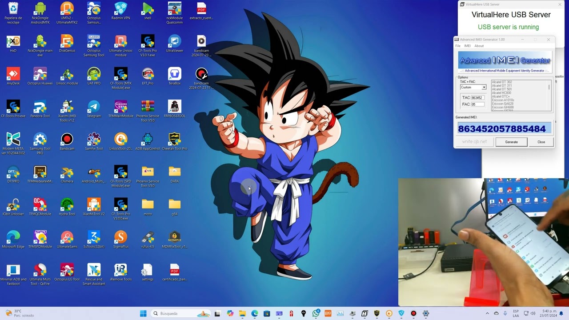The height and width of the screenshot is (320, 569).
Task: Open the weather widget showing 30°C
Action: point(19,313)
